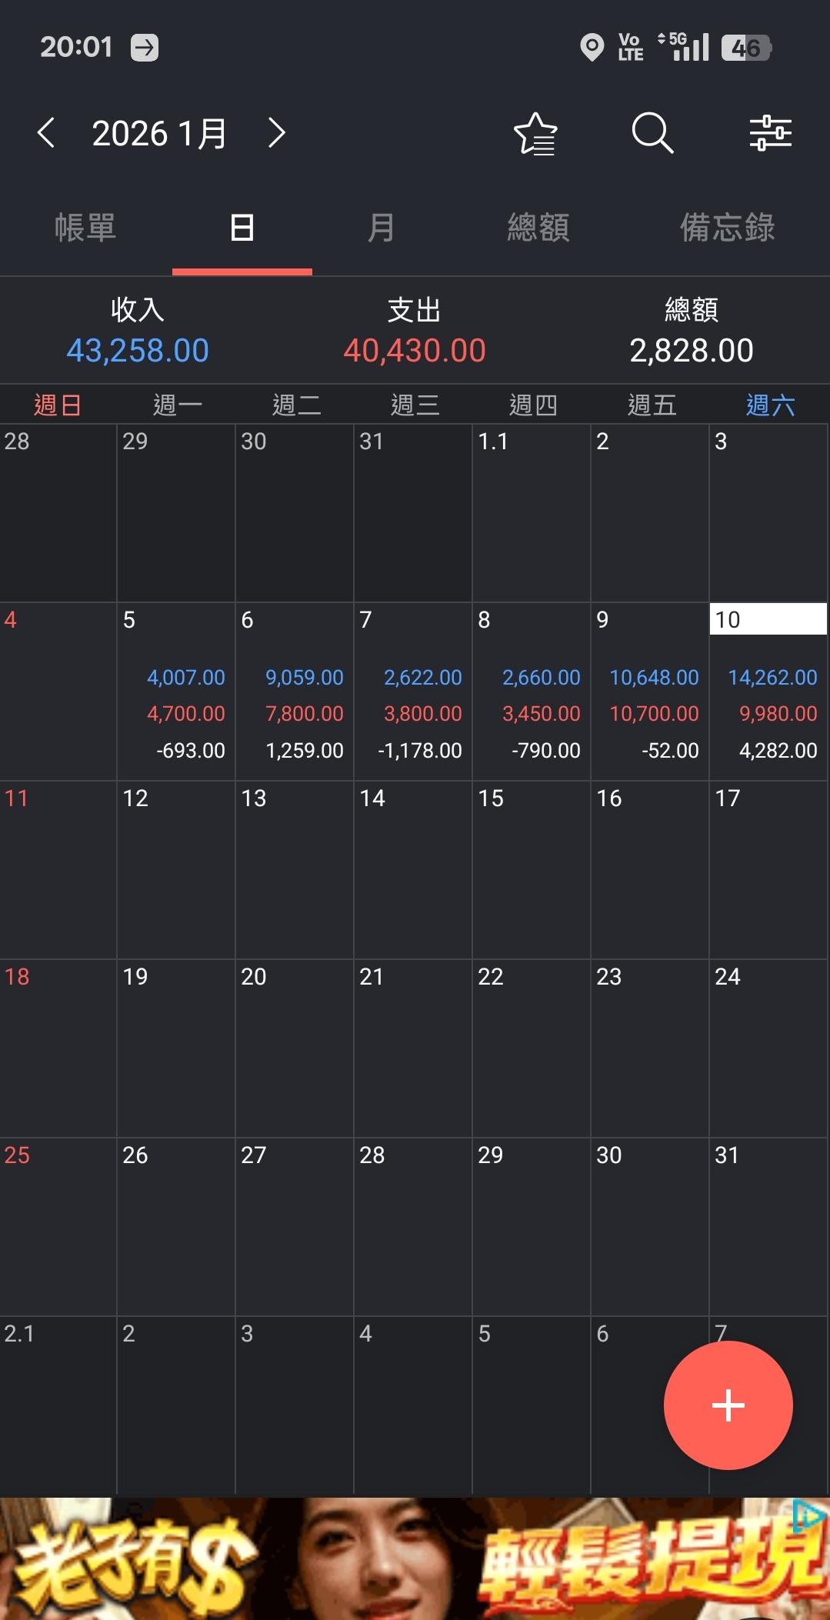Select the 日 calendar tab
The height and width of the screenshot is (1620, 830).
pyautogui.click(x=242, y=228)
